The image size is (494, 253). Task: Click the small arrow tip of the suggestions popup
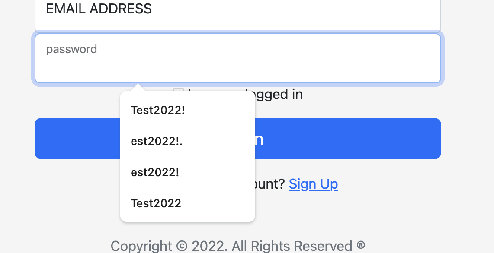(138, 87)
